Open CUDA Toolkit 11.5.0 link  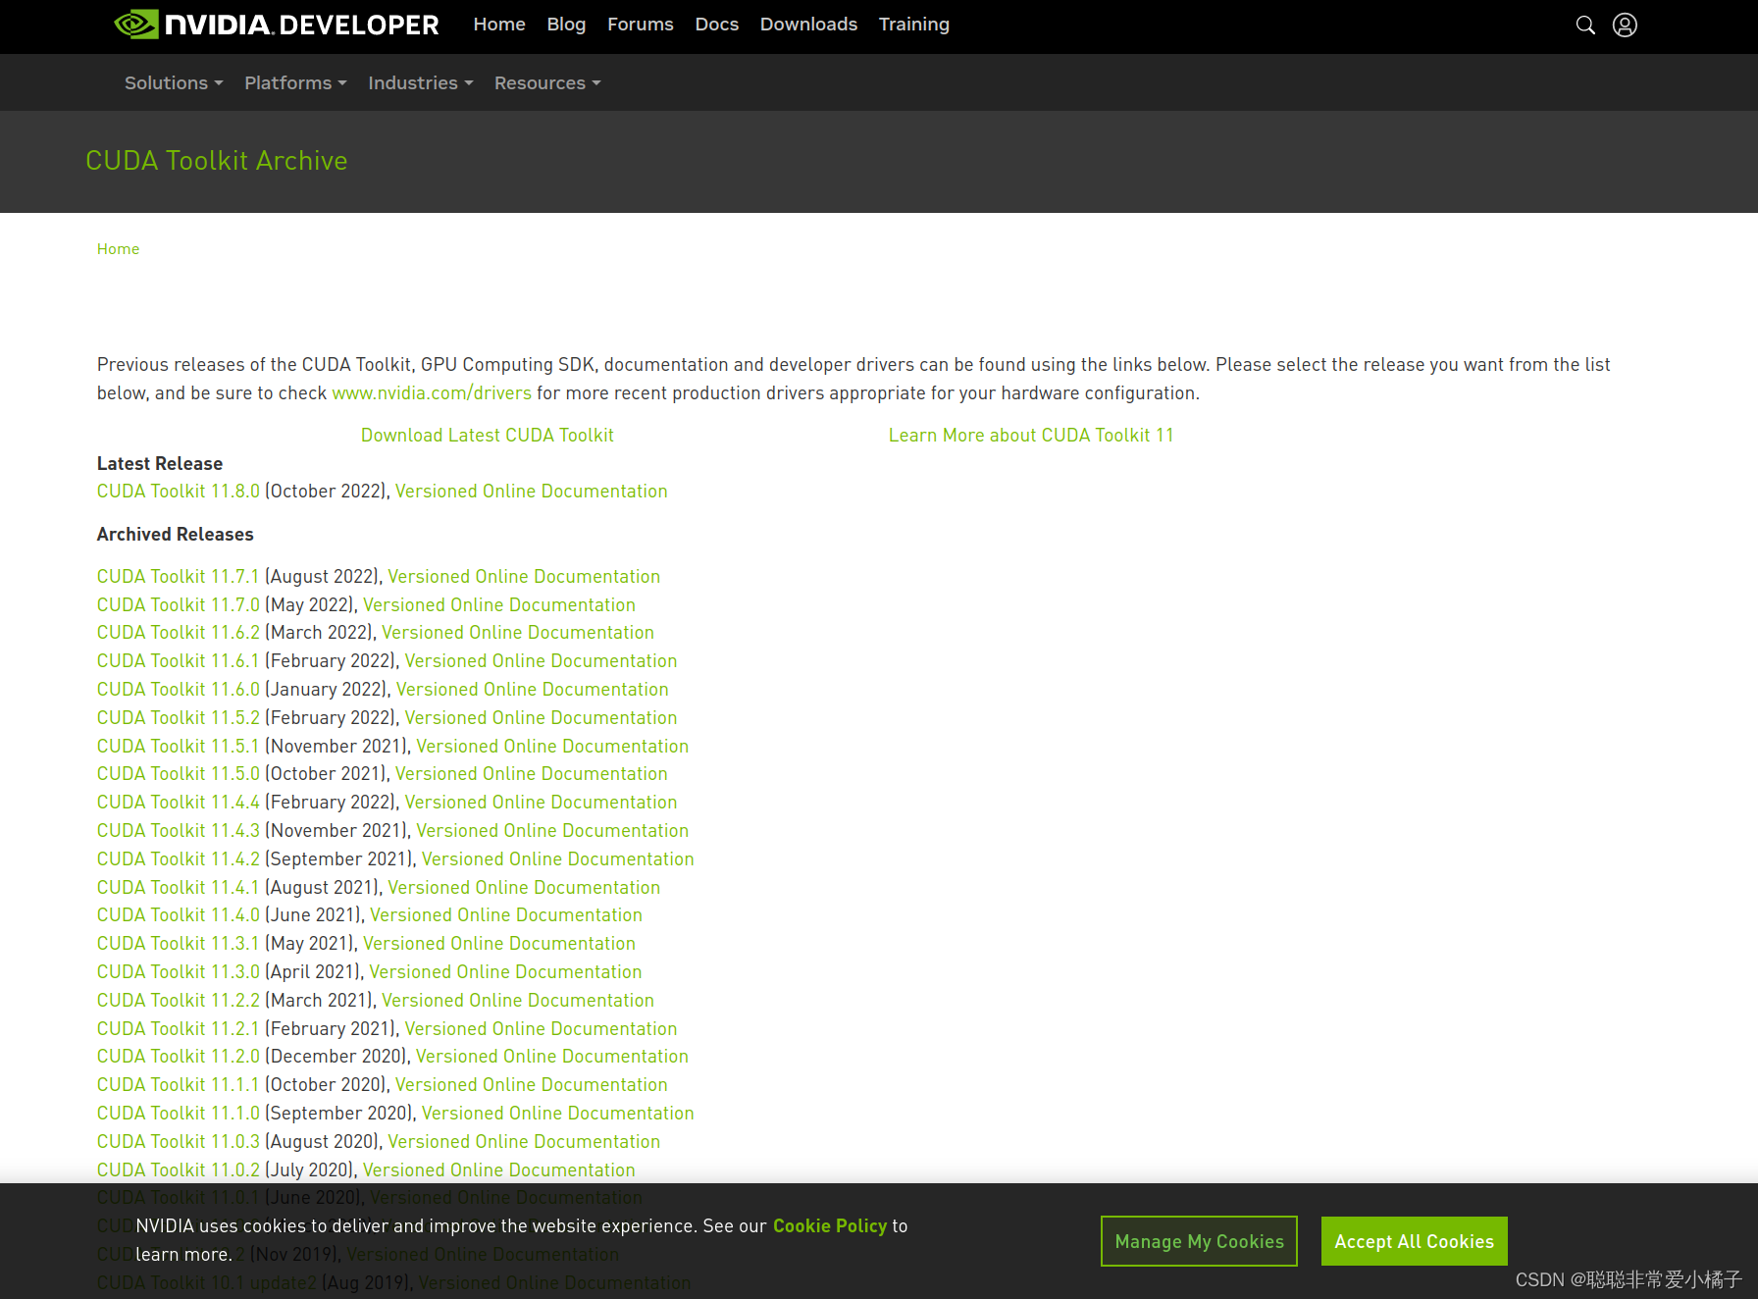coord(179,773)
